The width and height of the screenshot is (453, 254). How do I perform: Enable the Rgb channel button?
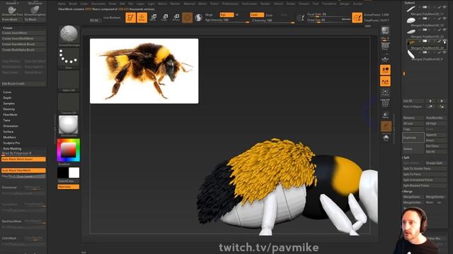tap(226, 15)
